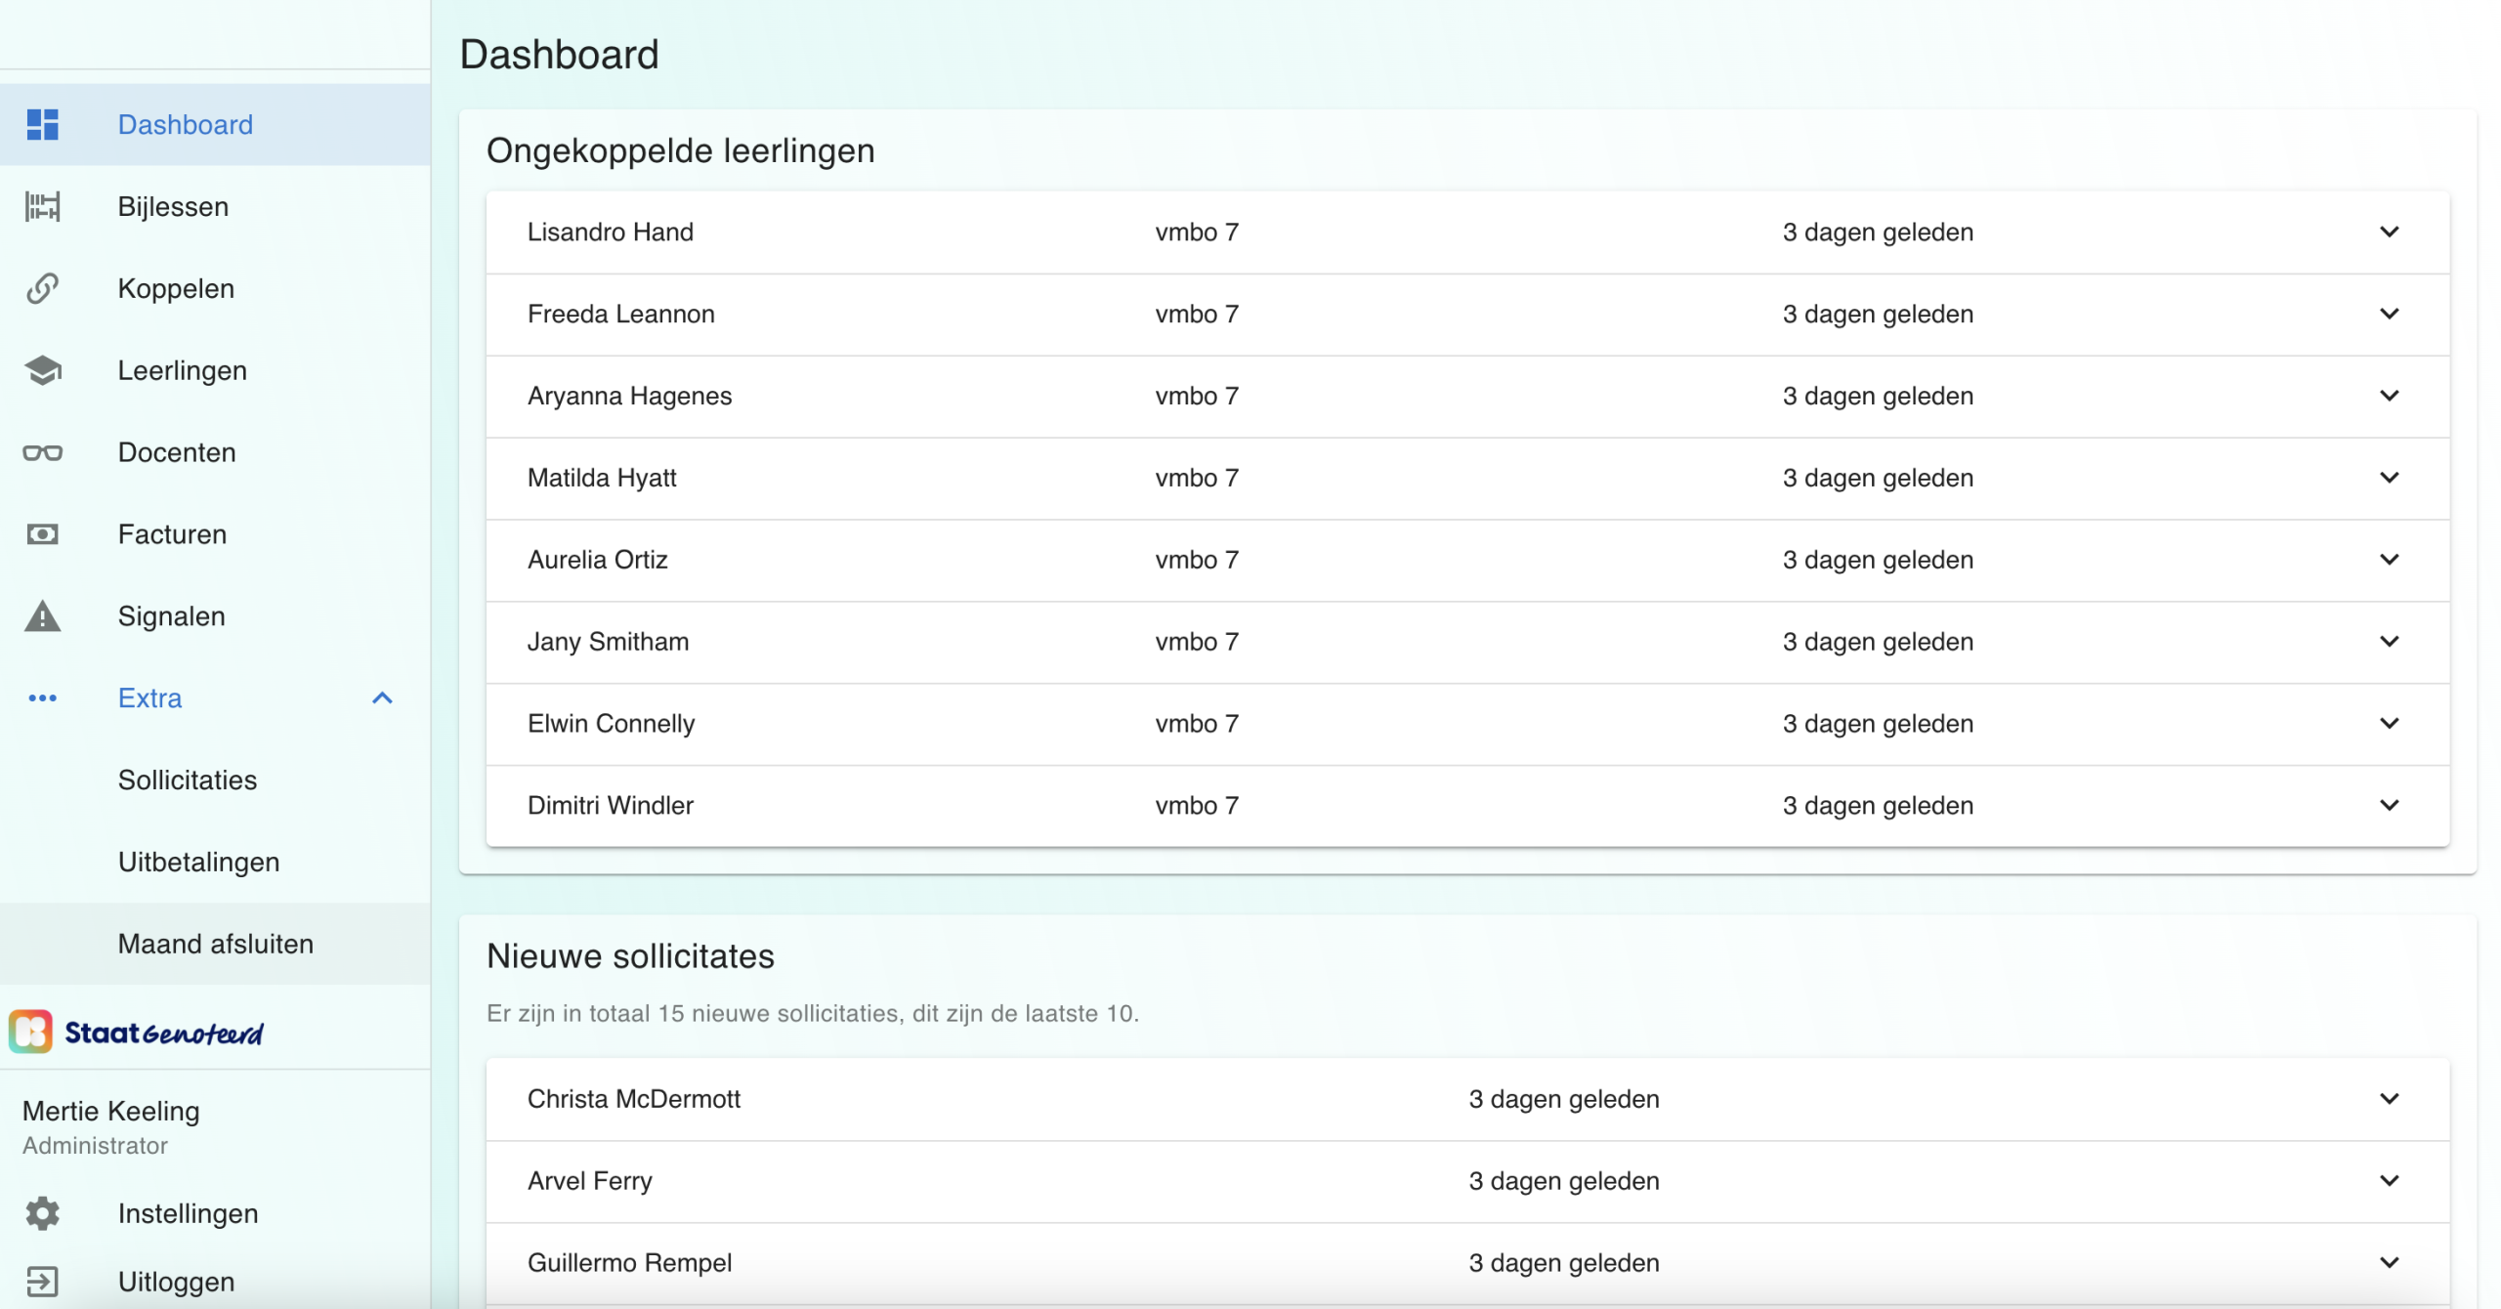This screenshot has height=1309, width=2501.
Task: Click the Docenten glasses icon
Action: pos(42,453)
